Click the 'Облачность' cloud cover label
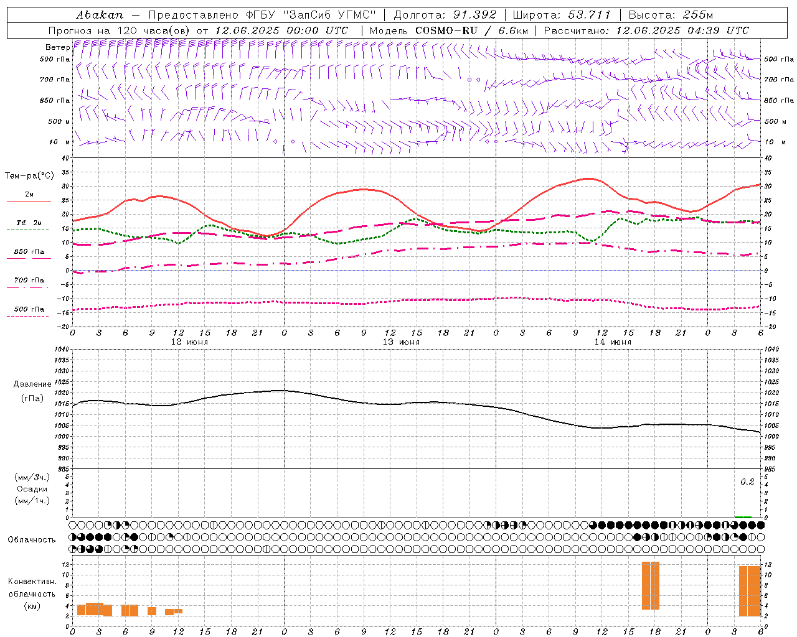 (32, 539)
